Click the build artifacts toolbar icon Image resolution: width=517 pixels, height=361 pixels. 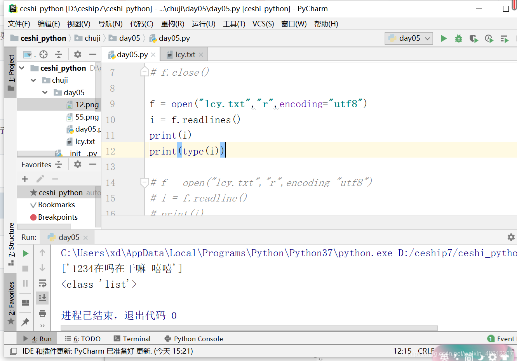(504, 38)
